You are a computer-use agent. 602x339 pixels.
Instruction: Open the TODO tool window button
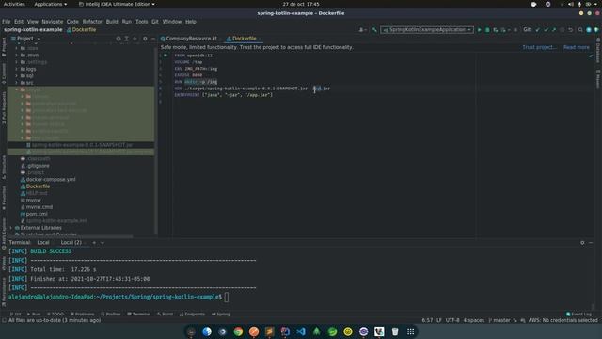pos(55,314)
